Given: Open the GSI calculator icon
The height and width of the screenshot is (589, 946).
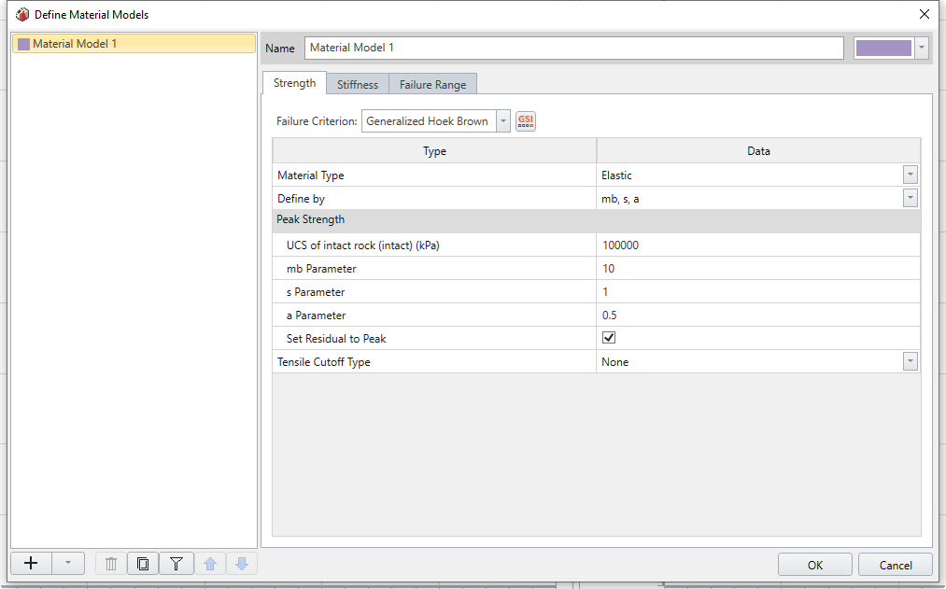Looking at the screenshot, I should click(526, 121).
